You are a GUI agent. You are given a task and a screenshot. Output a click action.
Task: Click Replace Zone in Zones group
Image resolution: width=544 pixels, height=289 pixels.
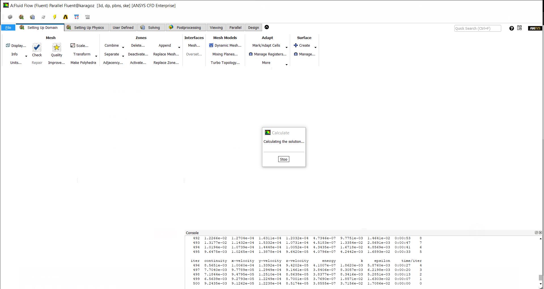166,63
